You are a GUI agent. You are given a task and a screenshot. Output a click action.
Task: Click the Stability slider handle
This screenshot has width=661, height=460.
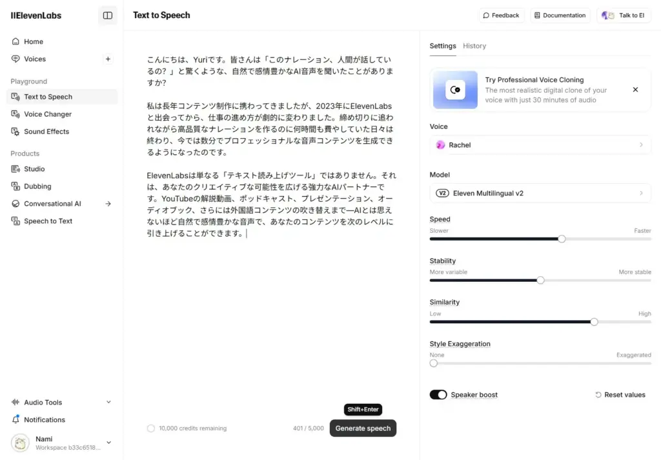[540, 280]
